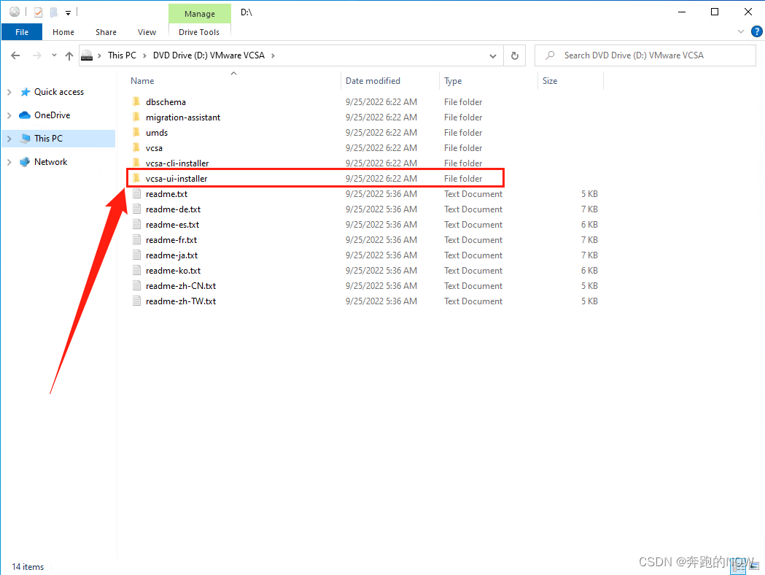Refresh the current folder view
This screenshot has height=575, width=765.
[x=515, y=55]
